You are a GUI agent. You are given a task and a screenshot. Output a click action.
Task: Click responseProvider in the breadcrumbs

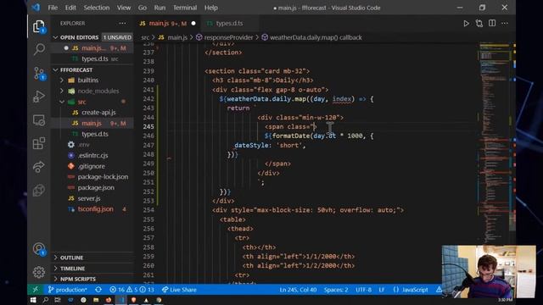(x=228, y=37)
